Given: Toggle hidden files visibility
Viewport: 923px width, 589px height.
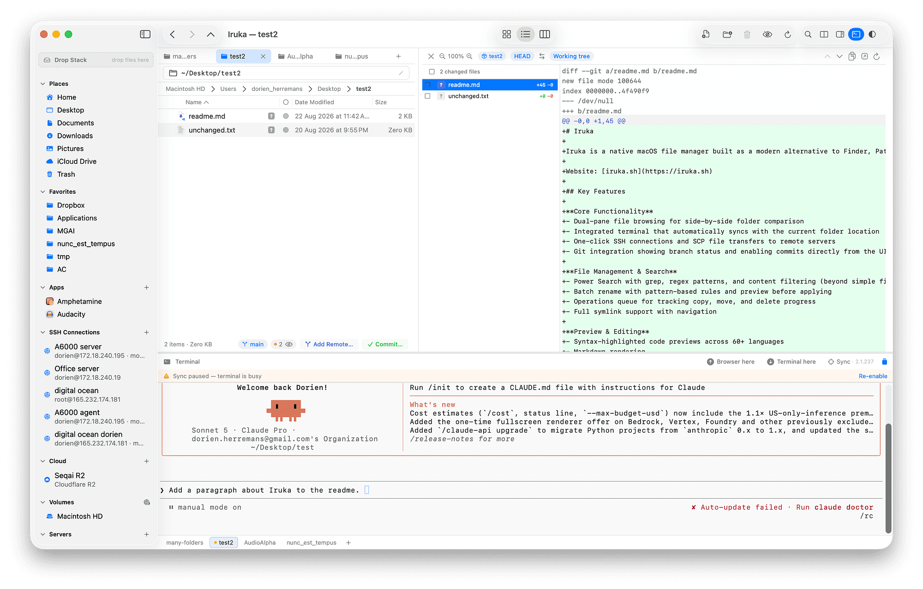Looking at the screenshot, I should tap(767, 34).
